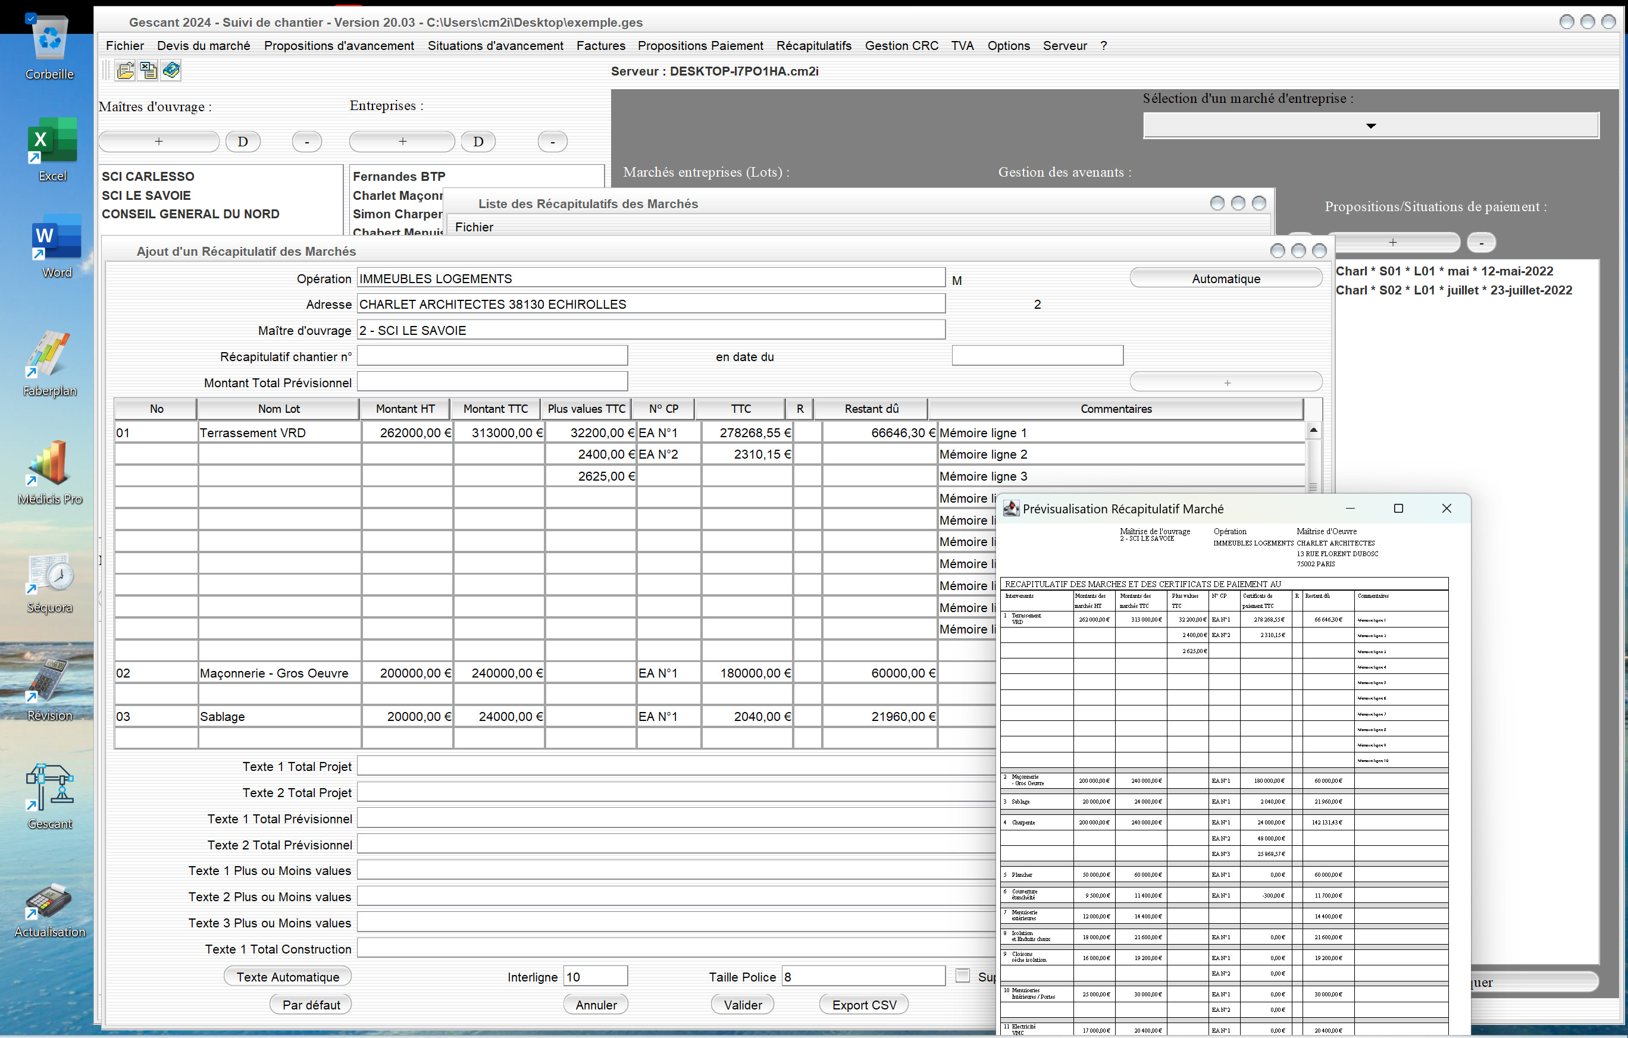Open the Propositions d'avancement menu
1628x1038 pixels.
339,45
